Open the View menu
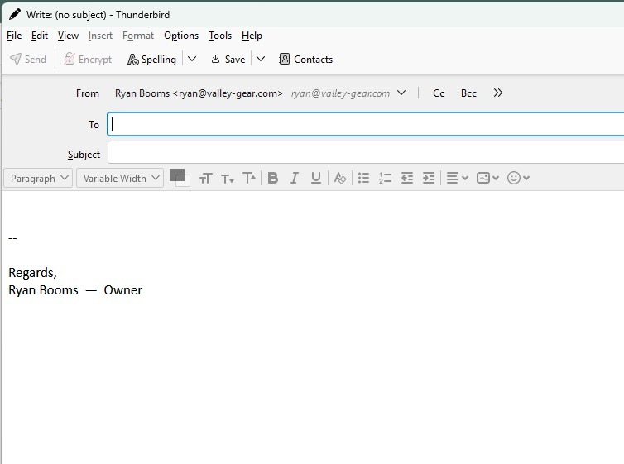The width and height of the screenshot is (624, 464). point(68,36)
